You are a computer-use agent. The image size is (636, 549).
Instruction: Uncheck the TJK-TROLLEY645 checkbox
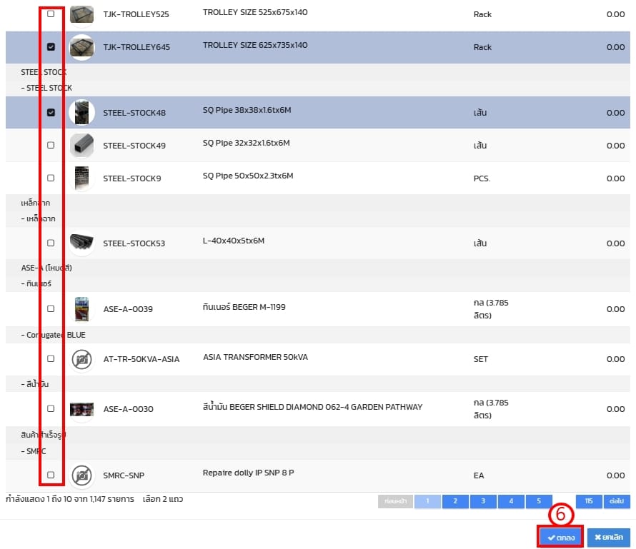pyautogui.click(x=51, y=47)
